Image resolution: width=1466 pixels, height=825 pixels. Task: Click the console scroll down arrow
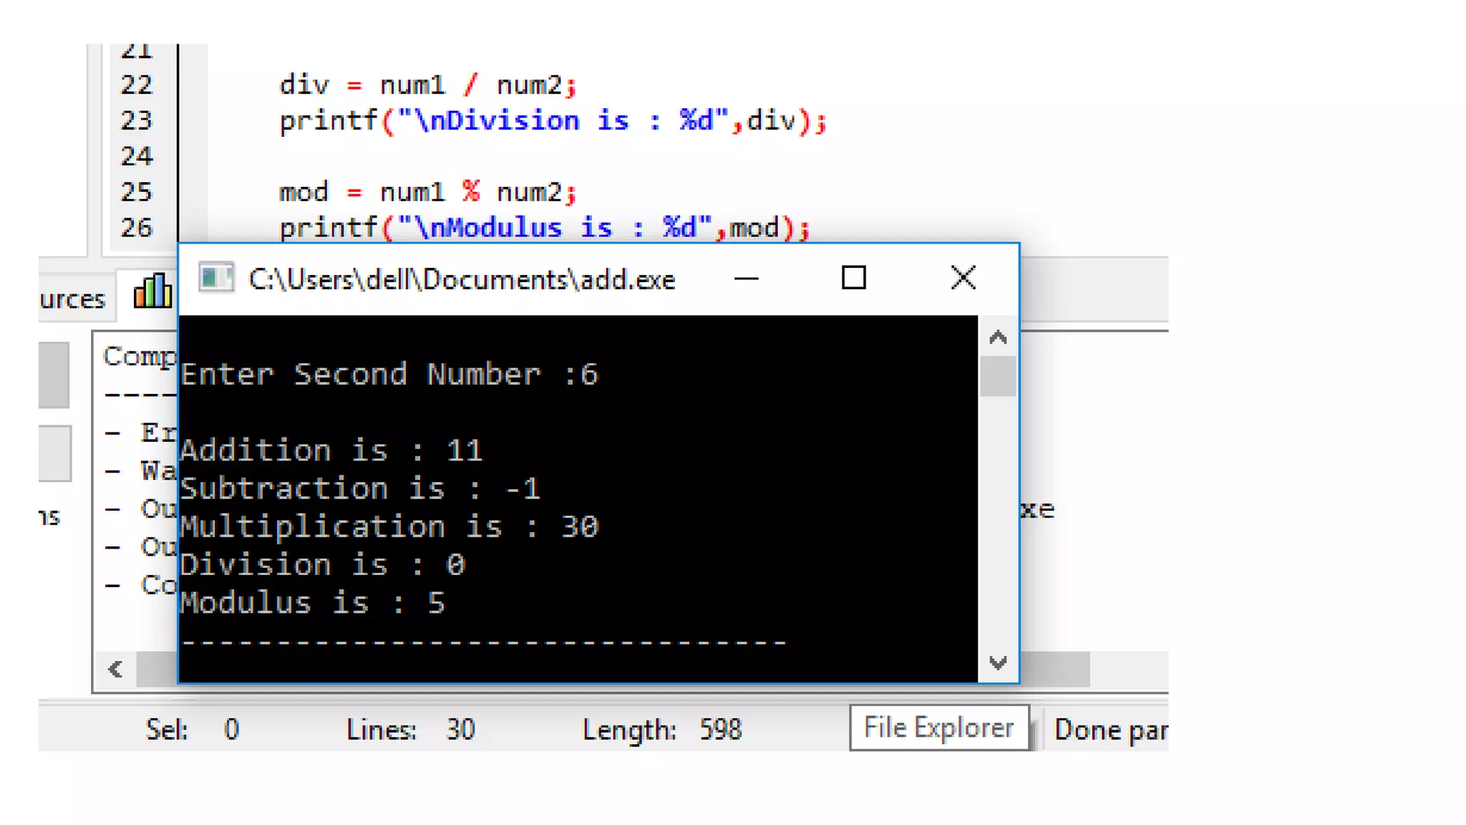pyautogui.click(x=998, y=662)
